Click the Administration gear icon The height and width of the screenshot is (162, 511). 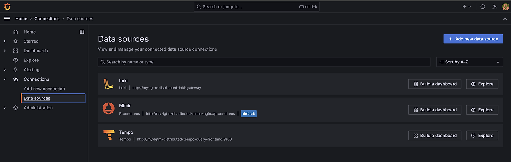click(16, 108)
